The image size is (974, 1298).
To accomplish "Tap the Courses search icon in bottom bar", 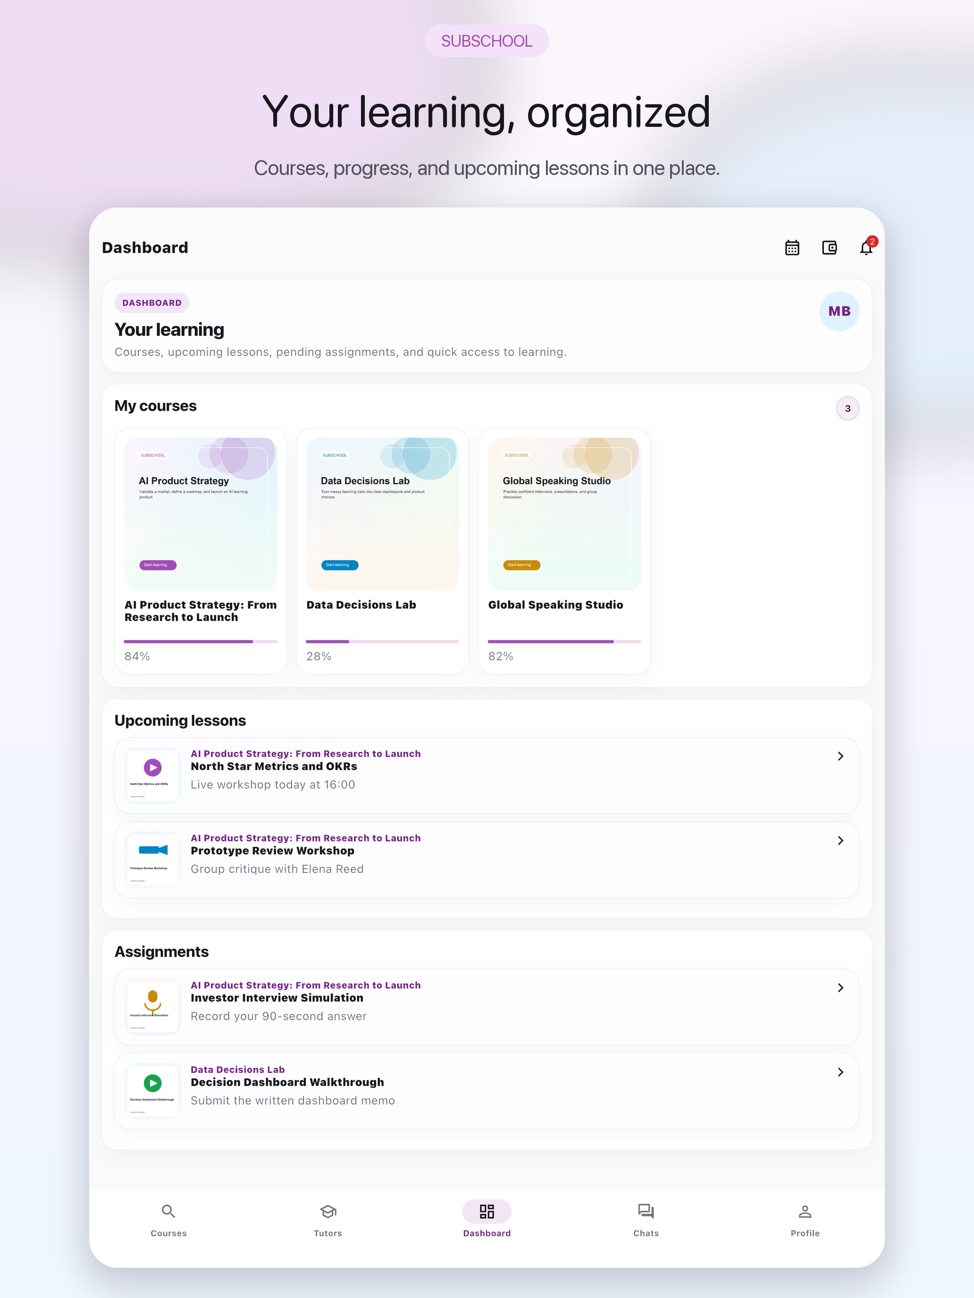I will (x=168, y=1211).
